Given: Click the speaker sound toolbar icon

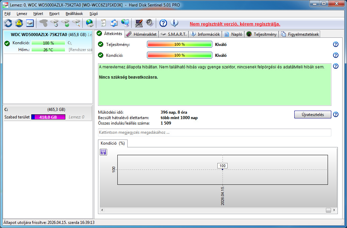Looking at the screenshot, I should click(x=150, y=23).
